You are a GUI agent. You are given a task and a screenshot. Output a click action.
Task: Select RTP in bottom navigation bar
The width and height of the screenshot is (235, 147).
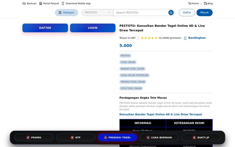pos(76,138)
